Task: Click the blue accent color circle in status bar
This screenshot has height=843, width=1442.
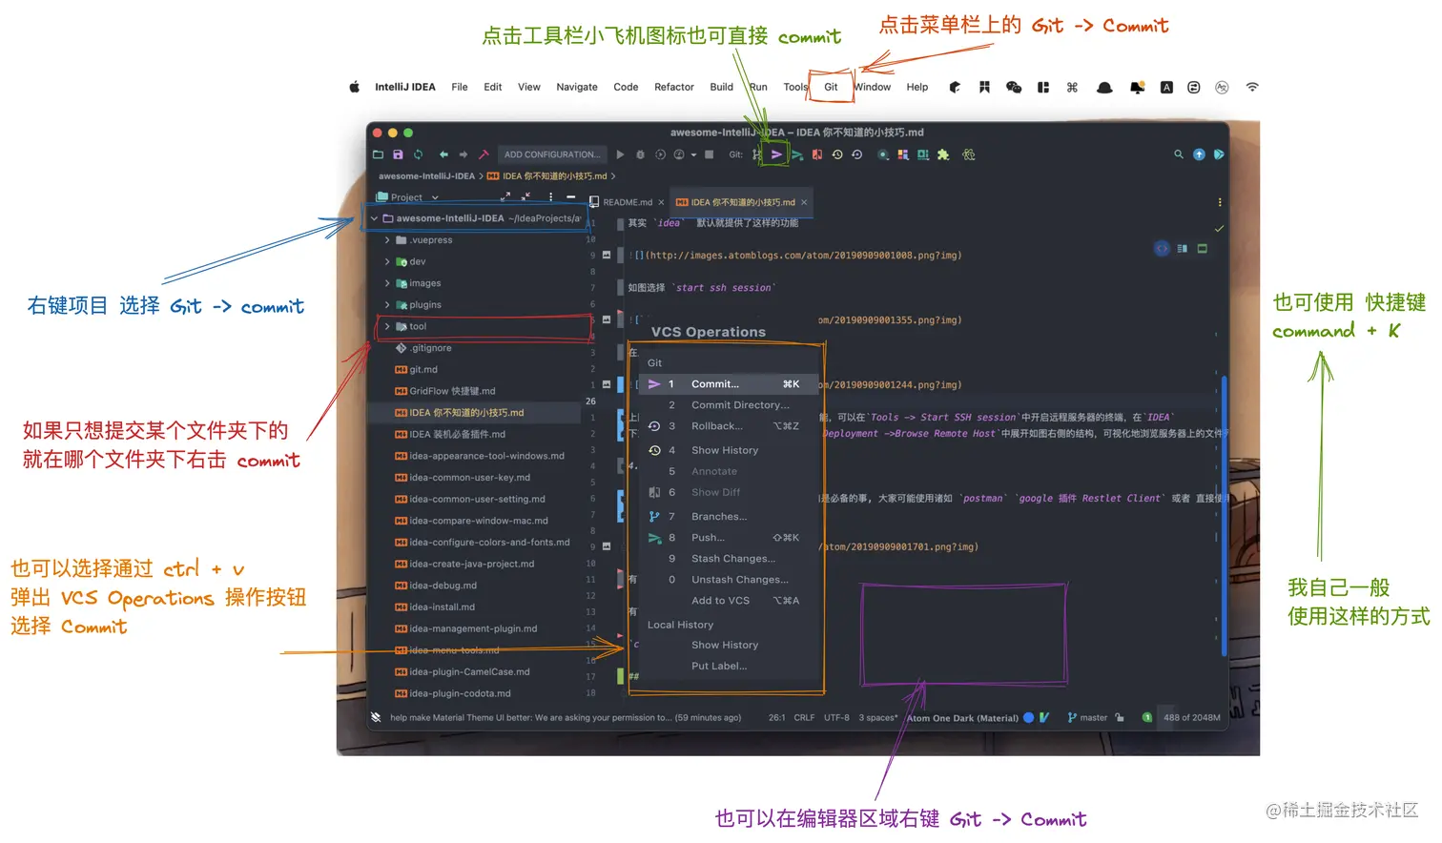Action: pyautogui.click(x=1029, y=717)
